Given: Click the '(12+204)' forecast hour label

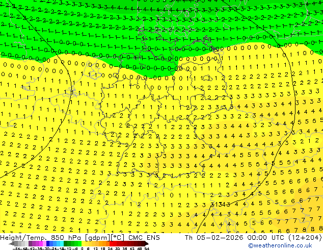Looking at the screenshot, I should (306, 238).
